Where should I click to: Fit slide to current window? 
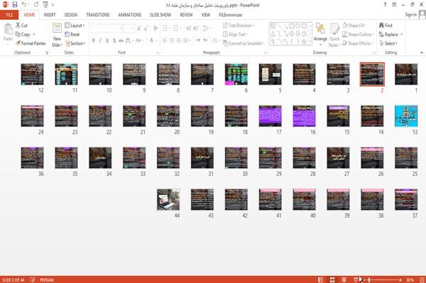(422, 279)
